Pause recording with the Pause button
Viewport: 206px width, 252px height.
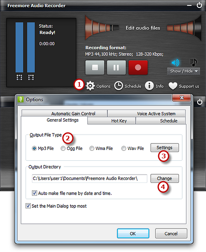116,67
